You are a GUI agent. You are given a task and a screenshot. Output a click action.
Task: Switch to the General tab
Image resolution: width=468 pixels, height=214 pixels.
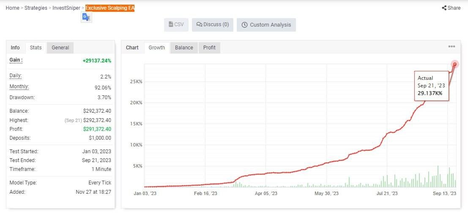pyautogui.click(x=60, y=48)
